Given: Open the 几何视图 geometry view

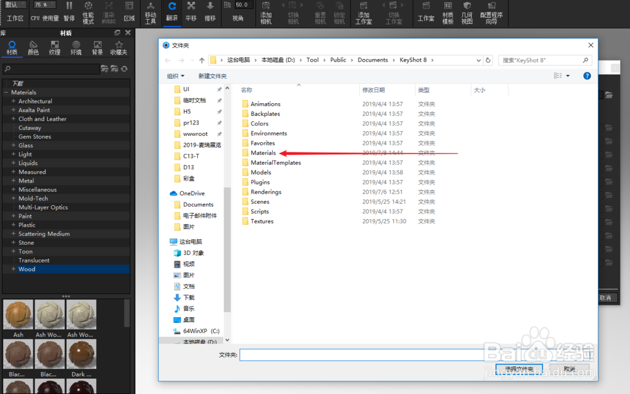Looking at the screenshot, I should click(467, 12).
